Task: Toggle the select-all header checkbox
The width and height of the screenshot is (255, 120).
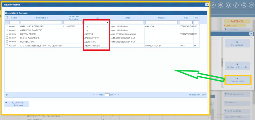Action: 7,18
